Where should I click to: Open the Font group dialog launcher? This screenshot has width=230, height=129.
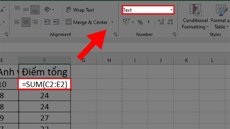pos(6,34)
